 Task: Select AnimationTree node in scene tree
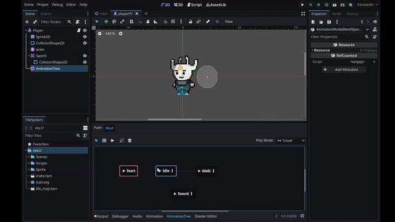coord(48,68)
